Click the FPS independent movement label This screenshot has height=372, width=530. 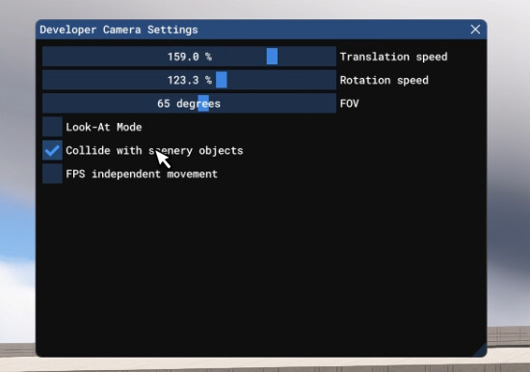[142, 174]
